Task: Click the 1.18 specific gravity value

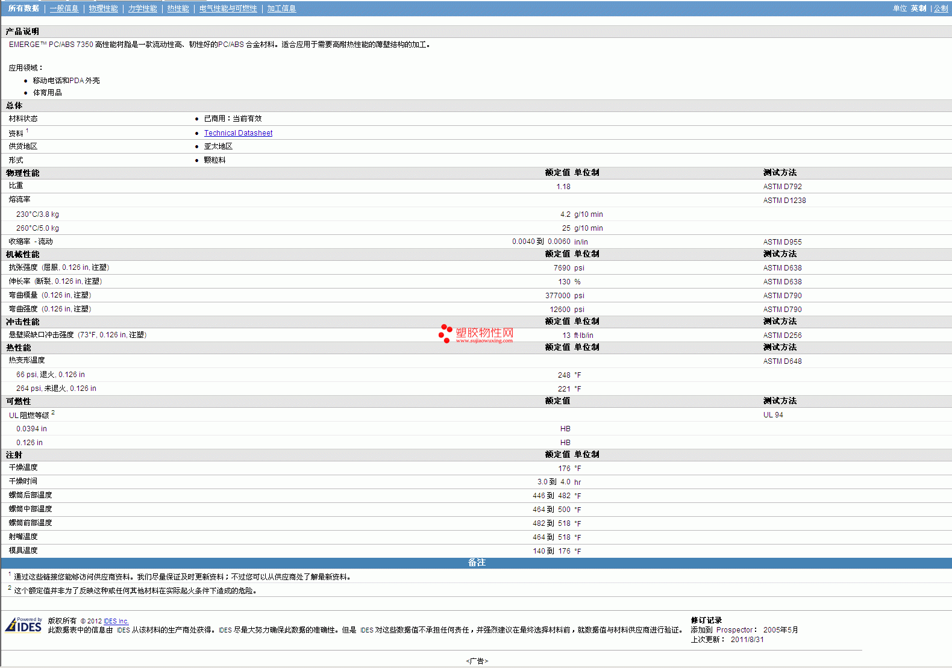Action: 563,187
